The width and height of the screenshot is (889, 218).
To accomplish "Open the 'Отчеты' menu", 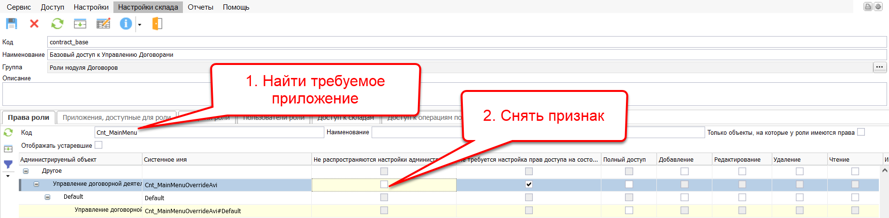I will (x=200, y=7).
